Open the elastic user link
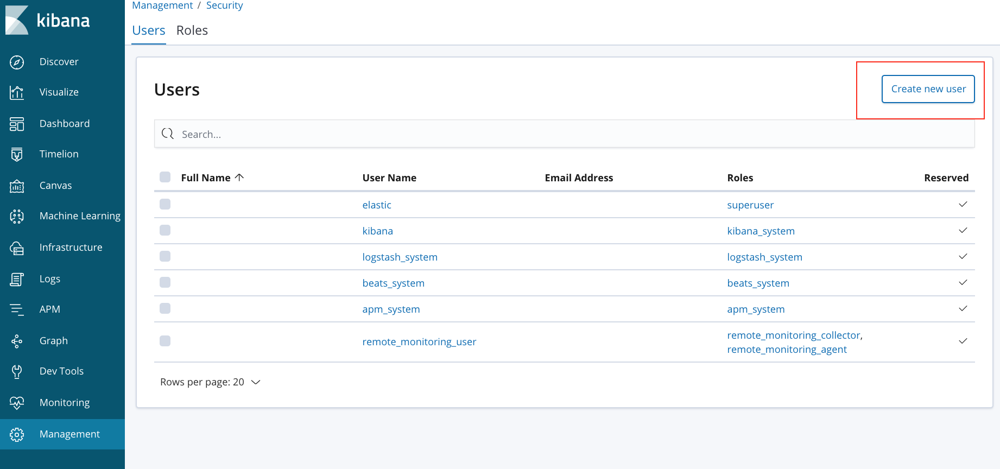 coord(377,205)
